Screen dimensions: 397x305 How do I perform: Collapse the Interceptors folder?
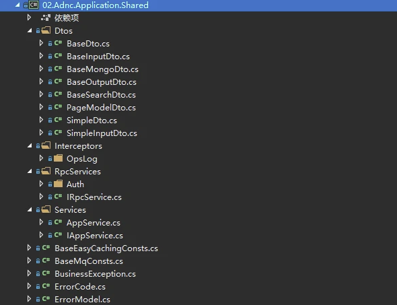click(x=30, y=145)
